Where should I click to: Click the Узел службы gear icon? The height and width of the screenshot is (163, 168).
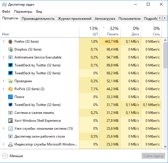(10, 129)
